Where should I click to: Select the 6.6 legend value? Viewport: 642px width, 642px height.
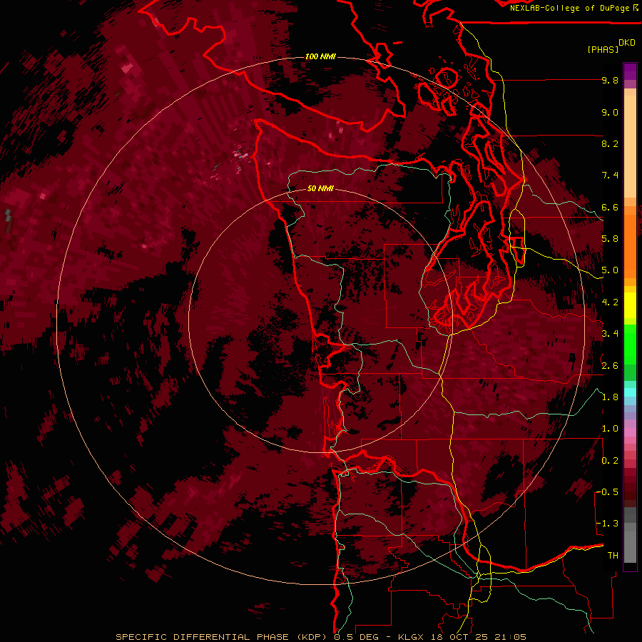click(610, 207)
